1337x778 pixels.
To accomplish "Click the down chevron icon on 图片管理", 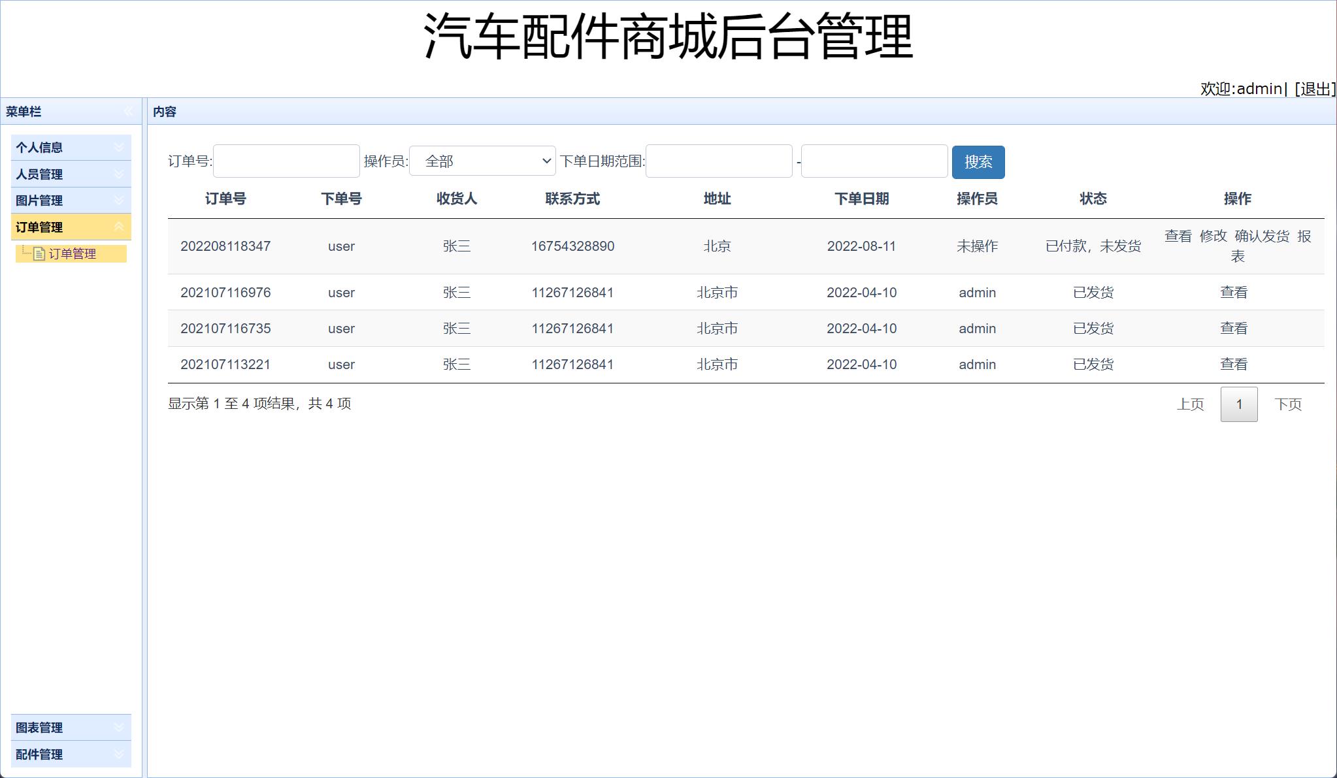I will click(119, 201).
